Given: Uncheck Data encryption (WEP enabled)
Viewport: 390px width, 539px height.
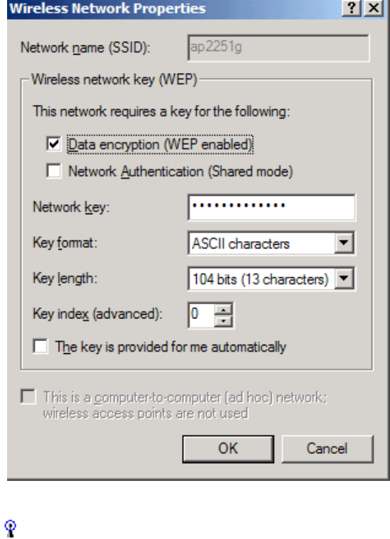Looking at the screenshot, I should tap(54, 144).
